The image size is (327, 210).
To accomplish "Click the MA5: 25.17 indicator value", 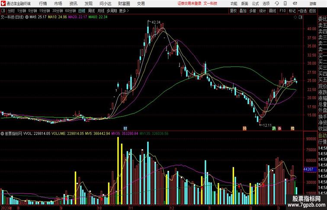I will [38, 17].
